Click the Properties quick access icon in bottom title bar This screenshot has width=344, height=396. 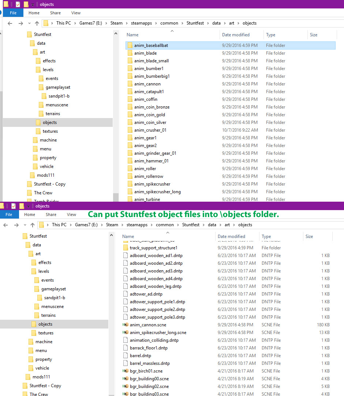(14, 206)
